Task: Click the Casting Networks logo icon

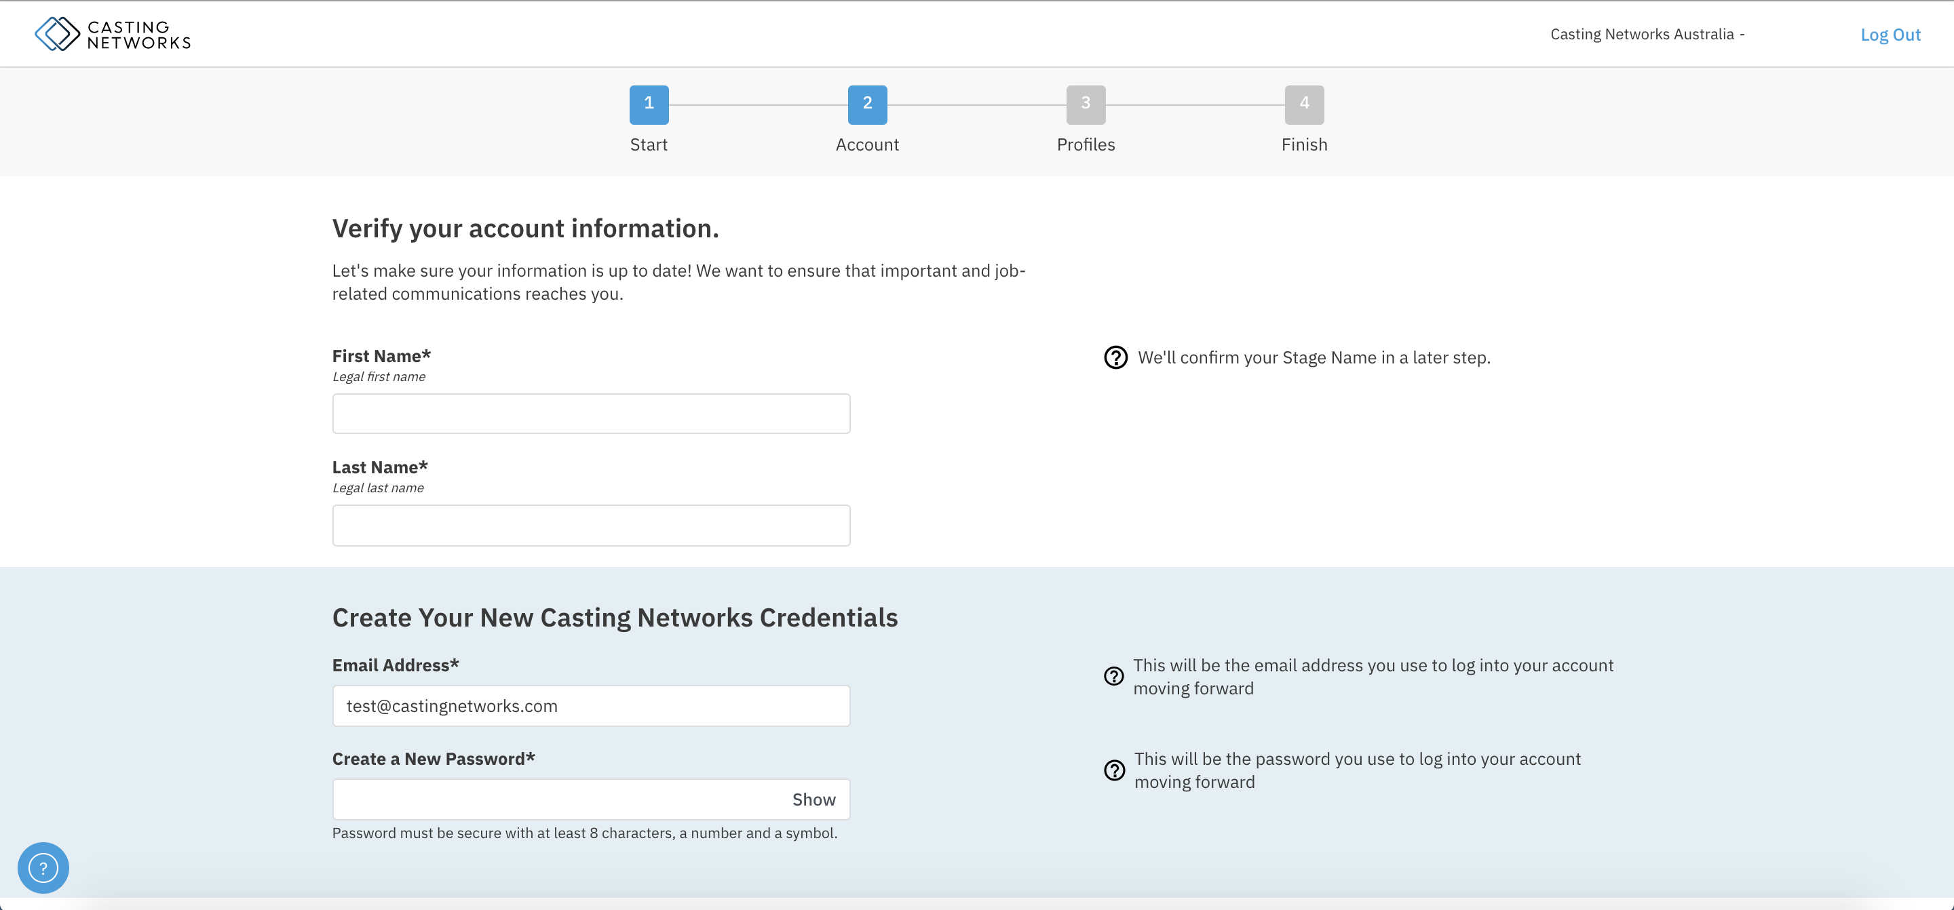Action: [58, 33]
